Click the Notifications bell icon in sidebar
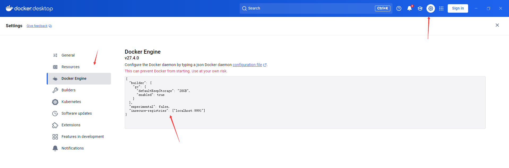 tap(55, 148)
